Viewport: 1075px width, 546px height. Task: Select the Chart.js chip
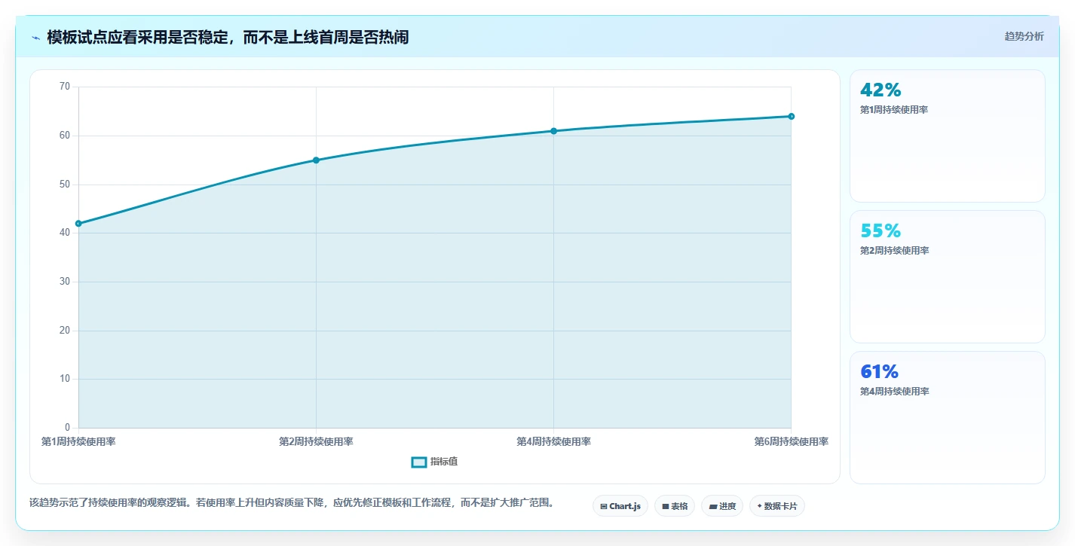(620, 506)
